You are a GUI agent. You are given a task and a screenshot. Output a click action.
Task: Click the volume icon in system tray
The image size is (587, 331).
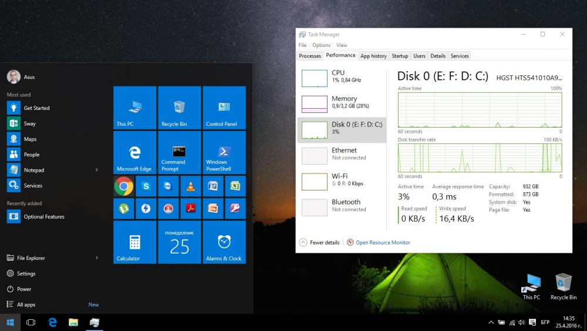(x=522, y=322)
